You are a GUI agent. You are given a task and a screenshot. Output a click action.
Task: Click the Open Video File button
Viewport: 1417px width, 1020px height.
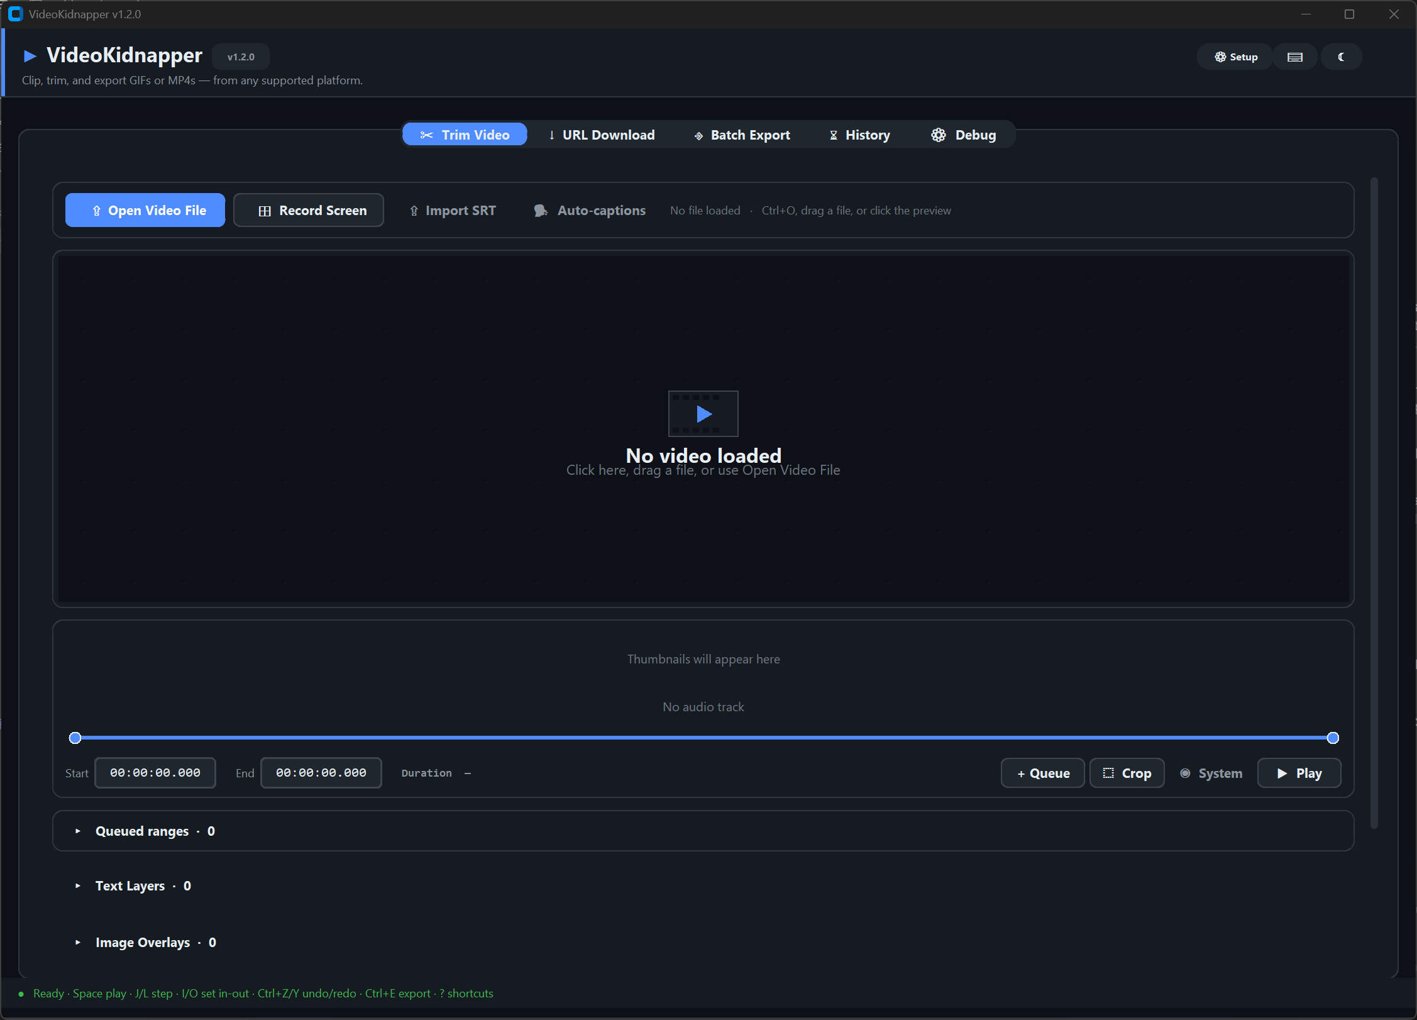pyautogui.click(x=145, y=210)
